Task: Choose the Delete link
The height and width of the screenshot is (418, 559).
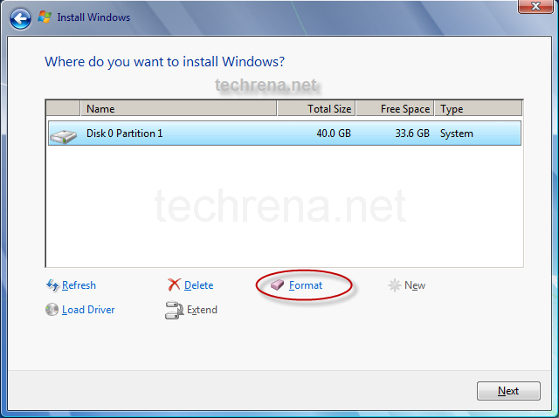Action: (x=198, y=285)
